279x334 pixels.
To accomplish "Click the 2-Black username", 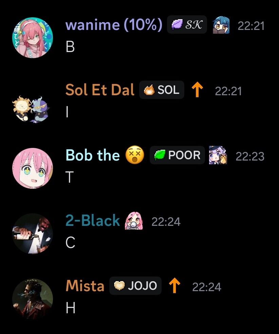I will [93, 220].
